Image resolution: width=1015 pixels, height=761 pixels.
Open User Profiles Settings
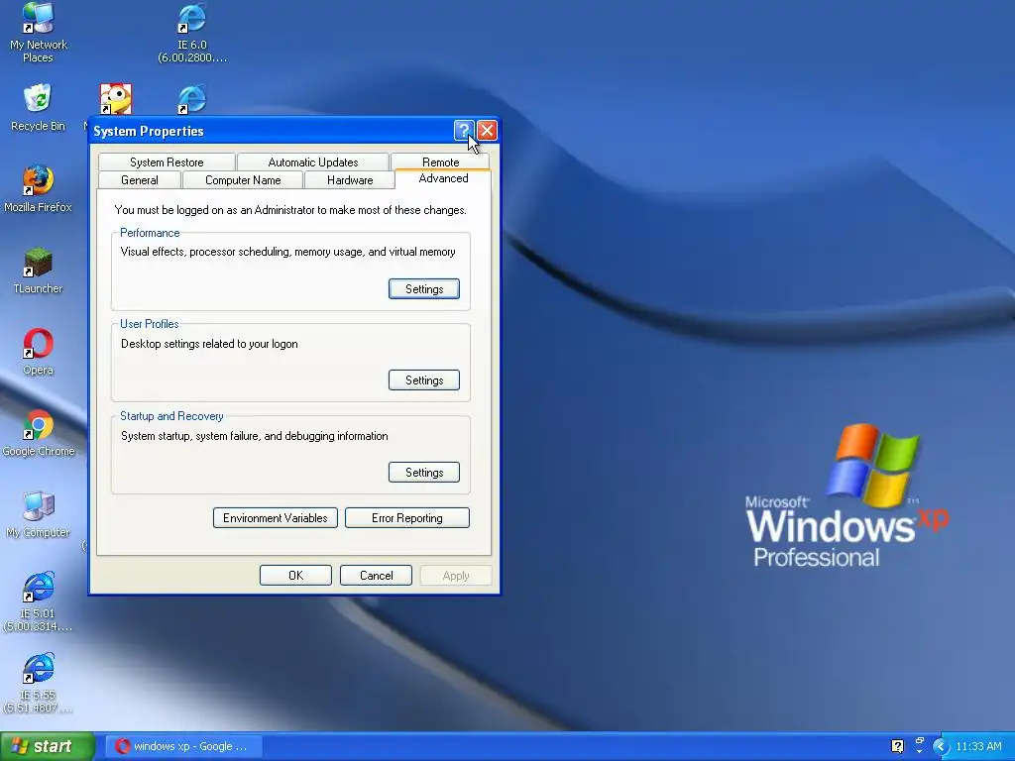click(424, 380)
